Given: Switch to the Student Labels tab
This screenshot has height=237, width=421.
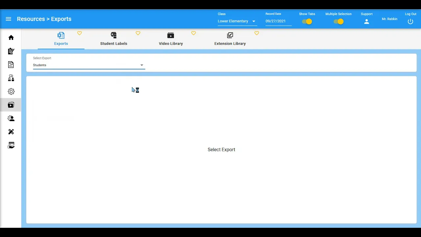Looking at the screenshot, I should pyautogui.click(x=114, y=39).
